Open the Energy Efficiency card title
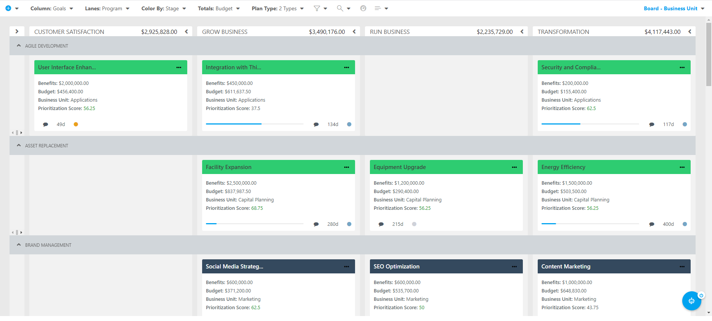This screenshot has width=712, height=321. [563, 167]
